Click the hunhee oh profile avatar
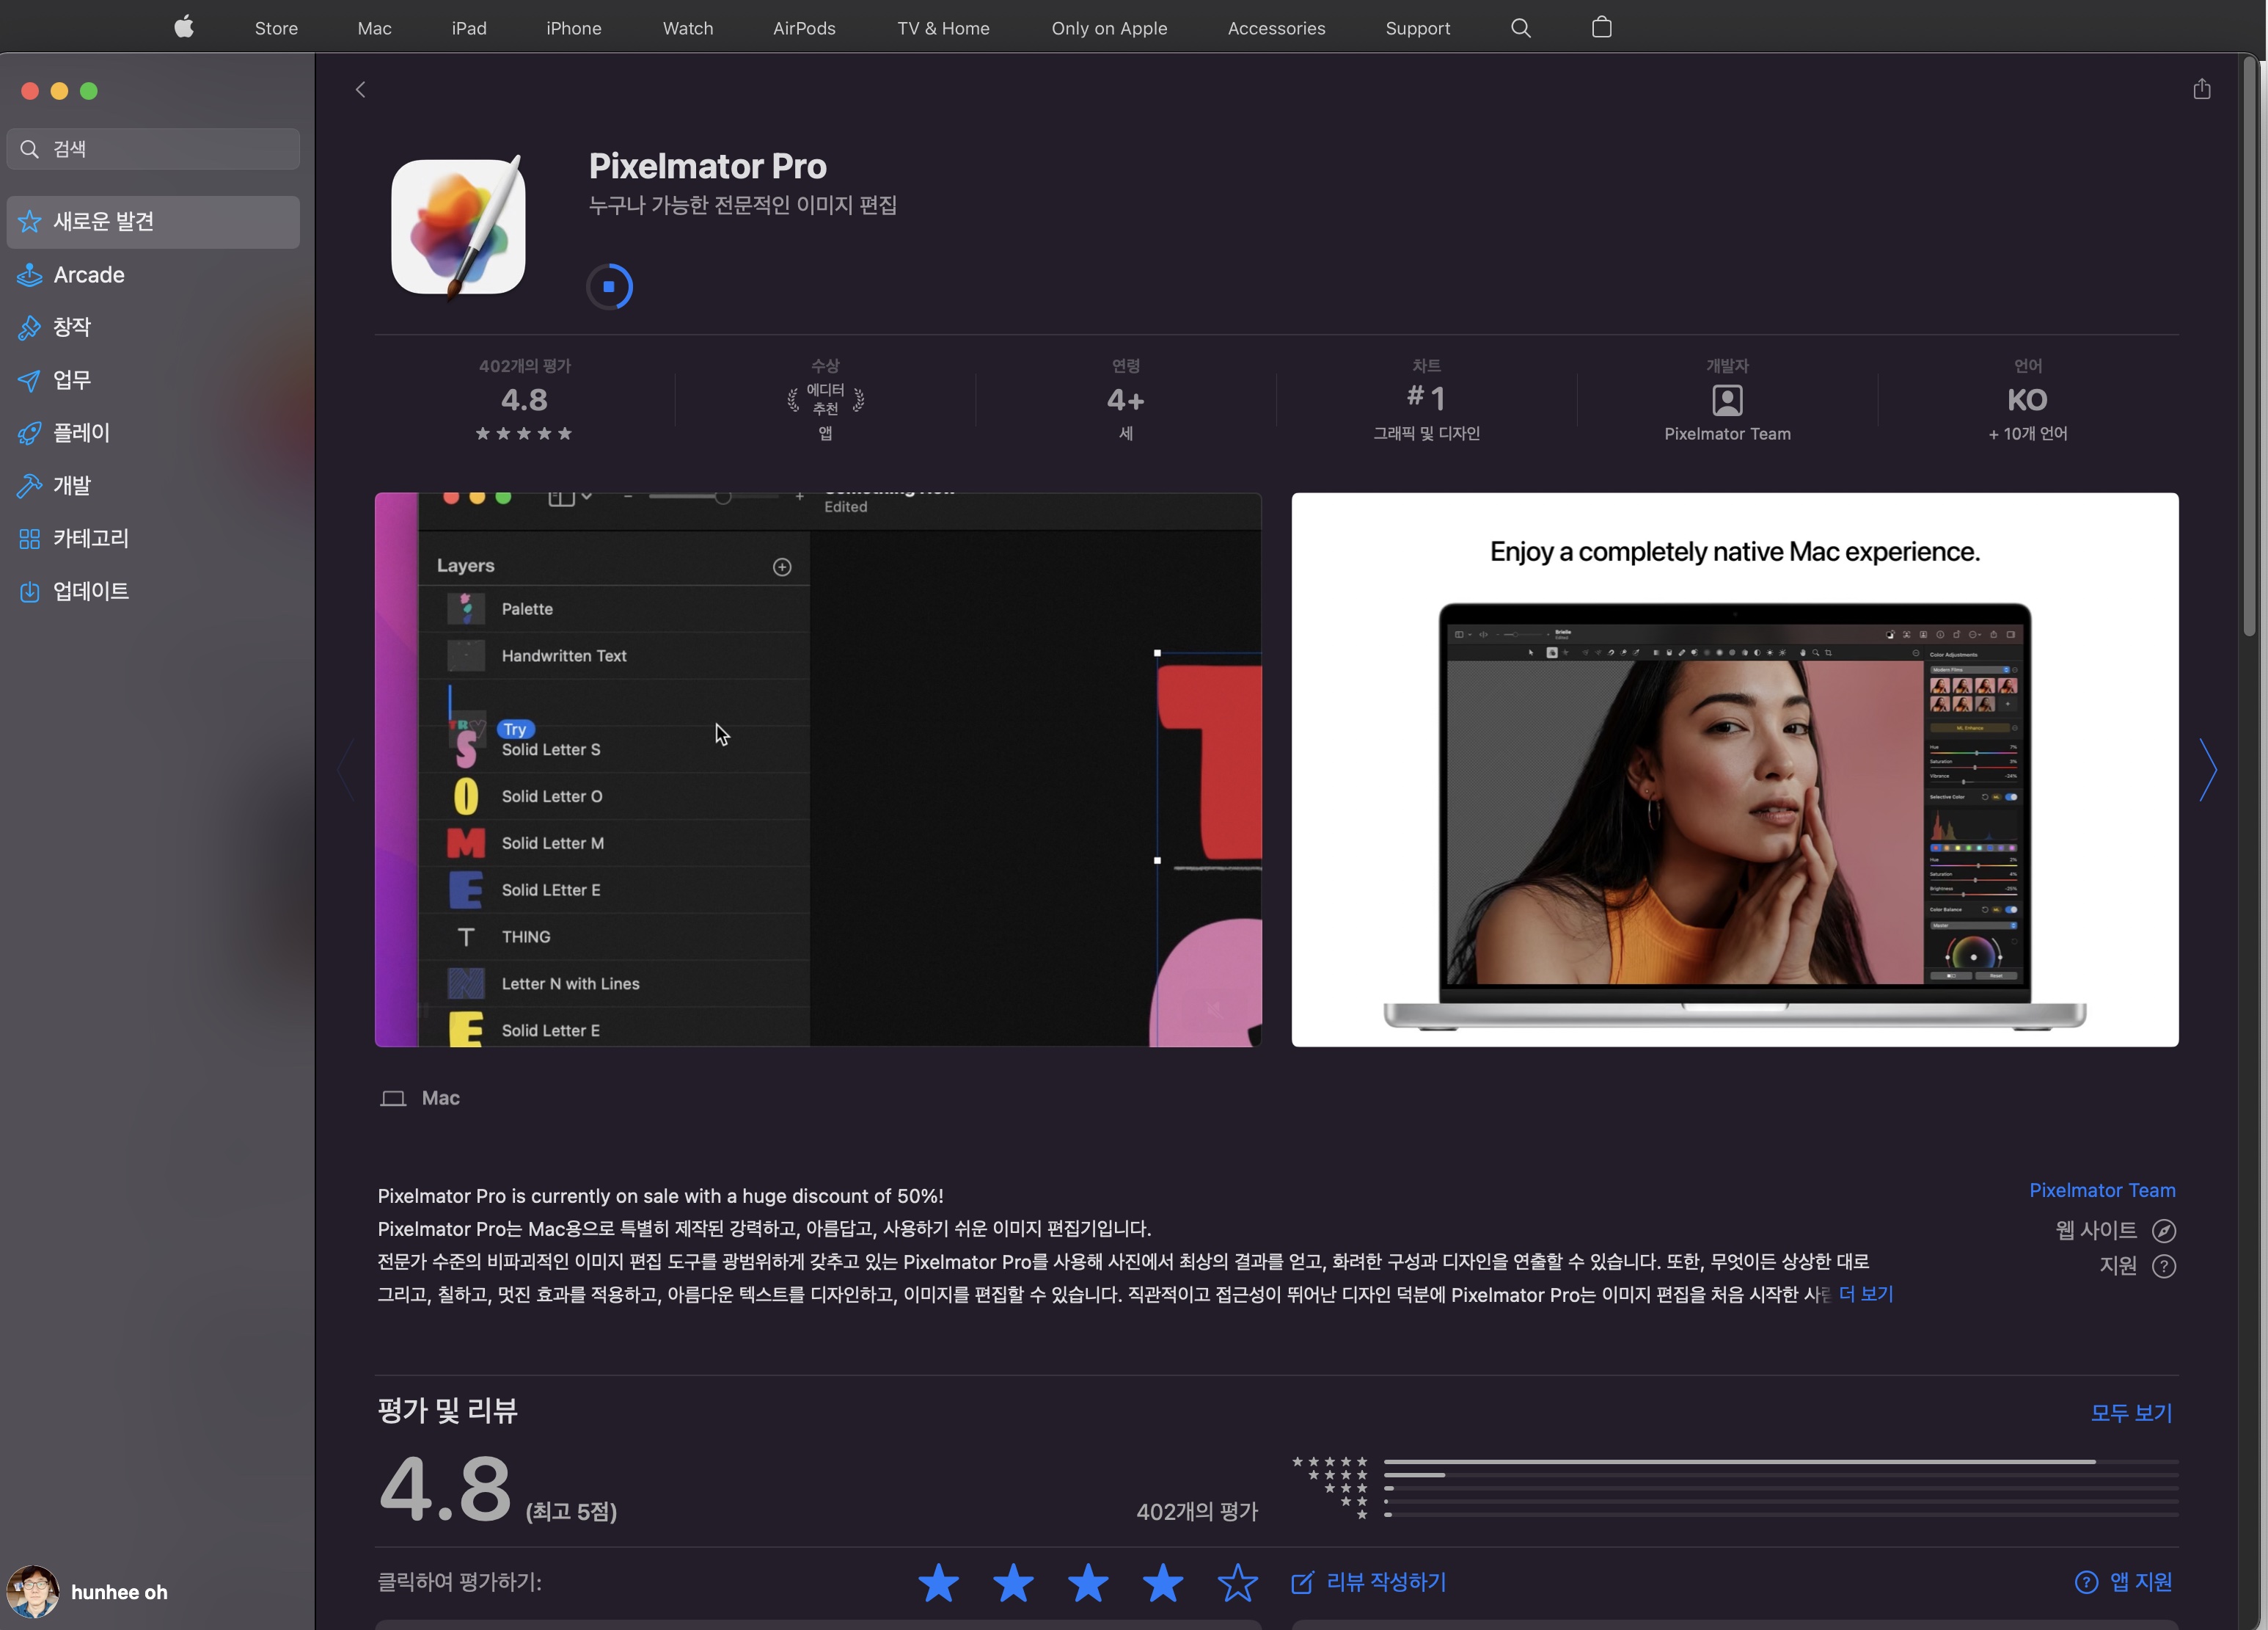Viewport: 2268px width, 1630px height. [x=33, y=1591]
